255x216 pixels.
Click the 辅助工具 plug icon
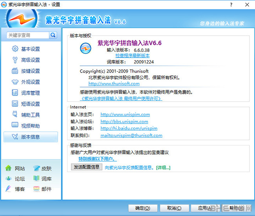pyautogui.click(x=15, y=114)
